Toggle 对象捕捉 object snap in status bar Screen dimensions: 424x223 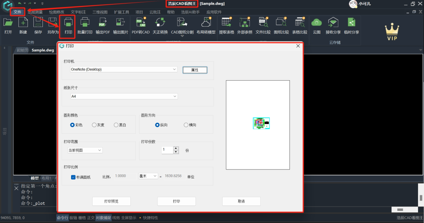tap(103, 218)
